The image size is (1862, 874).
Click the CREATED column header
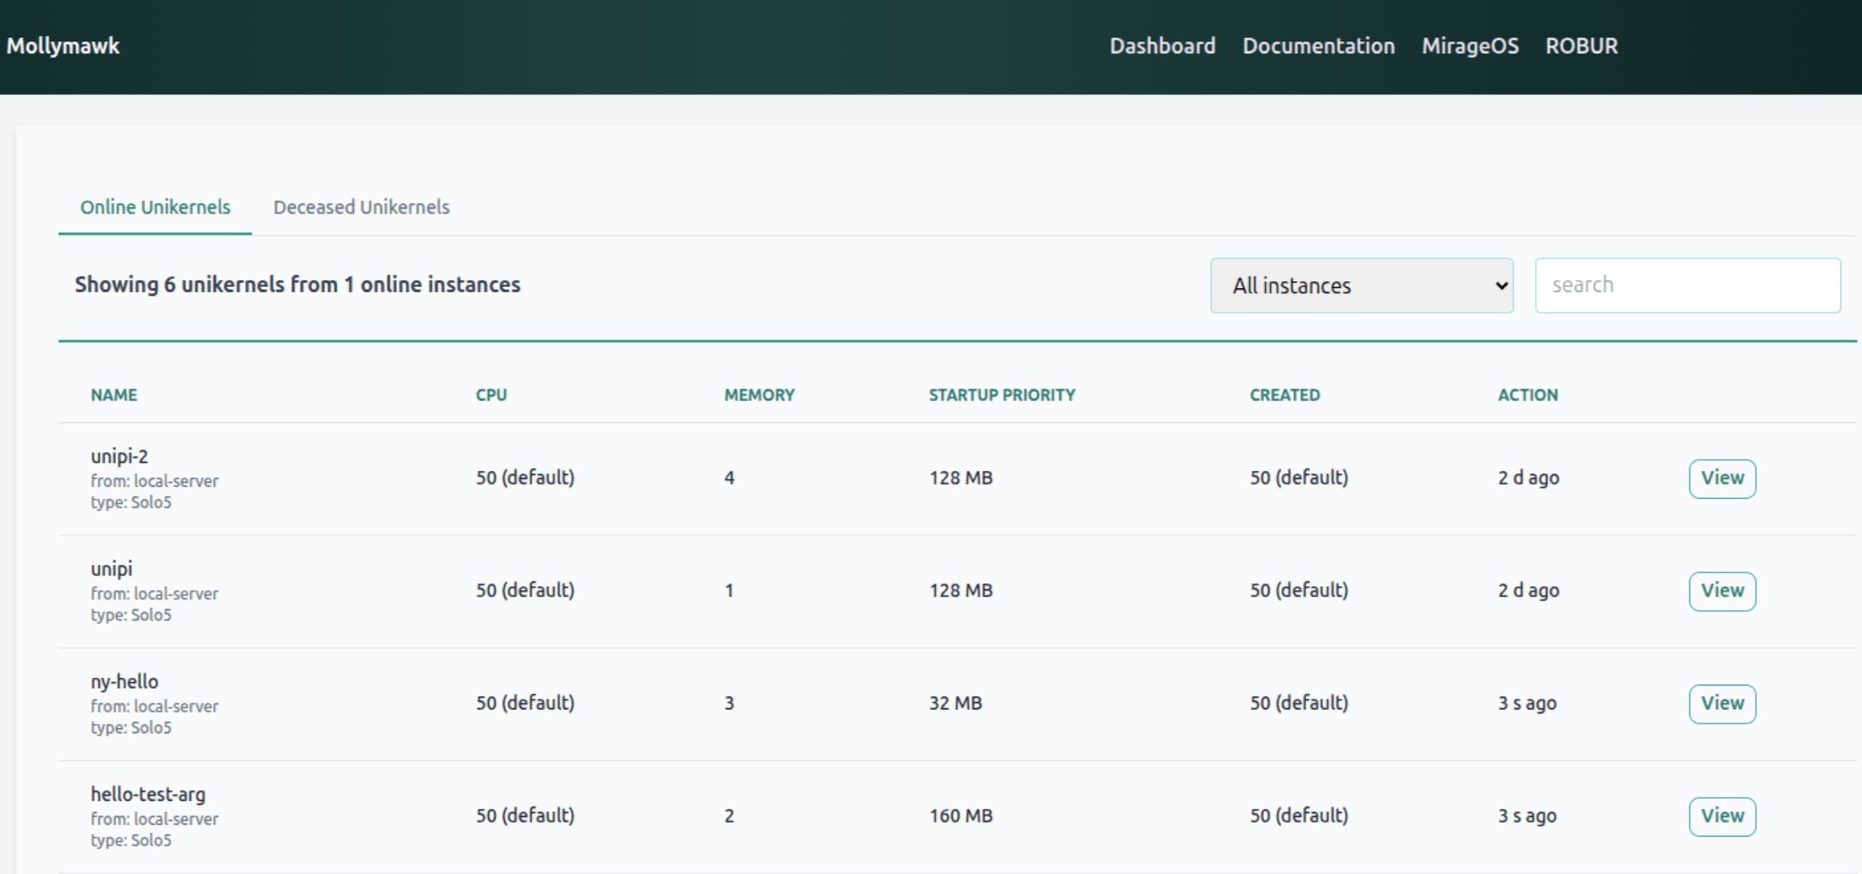(x=1285, y=394)
